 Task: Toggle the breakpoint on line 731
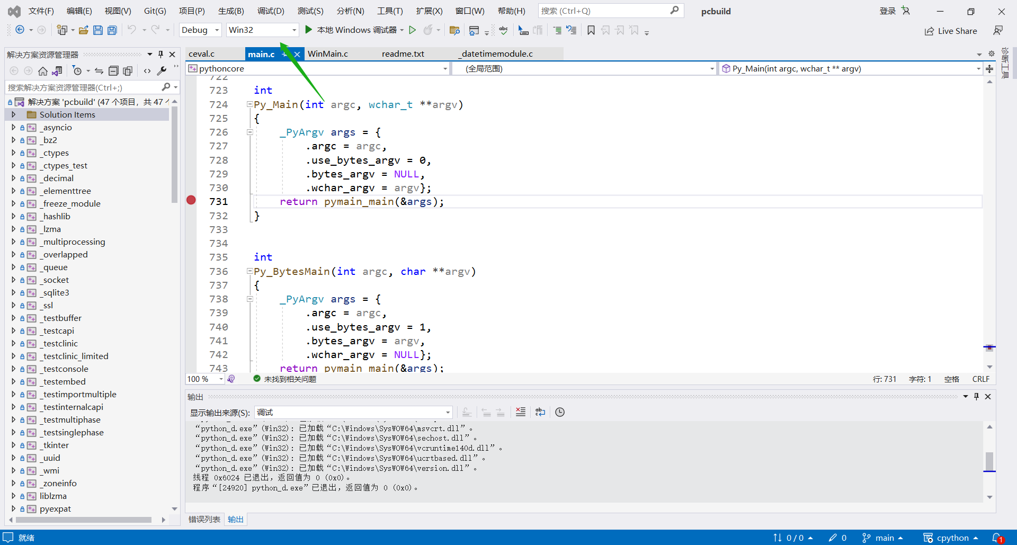(191, 200)
